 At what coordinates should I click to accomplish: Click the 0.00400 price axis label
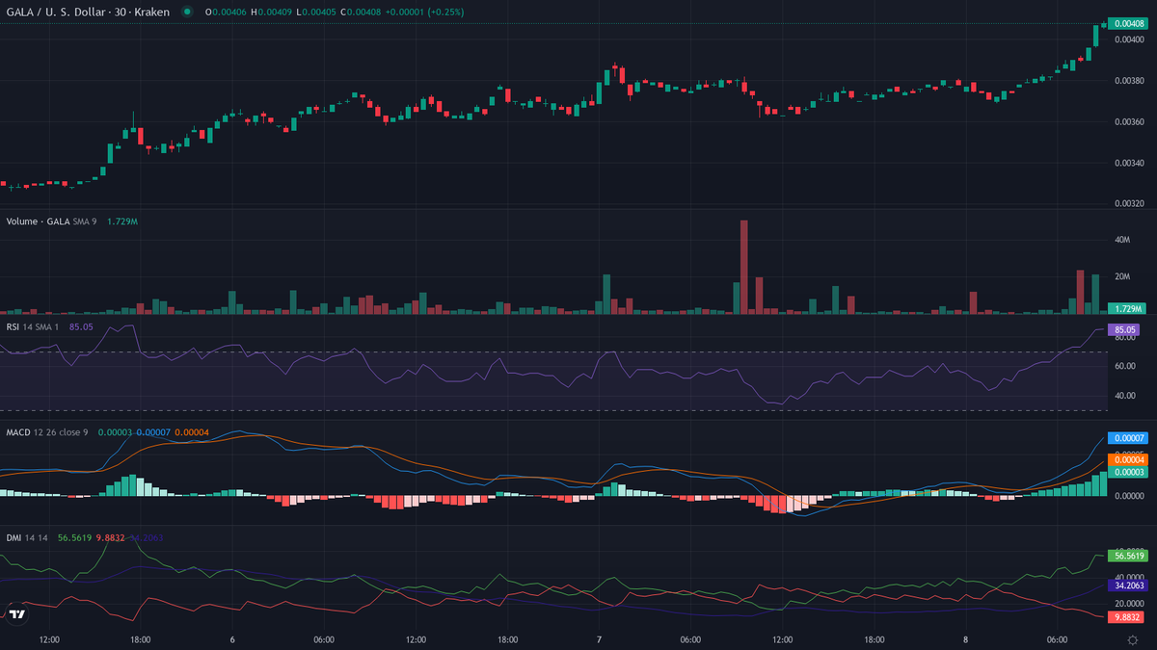(1129, 39)
